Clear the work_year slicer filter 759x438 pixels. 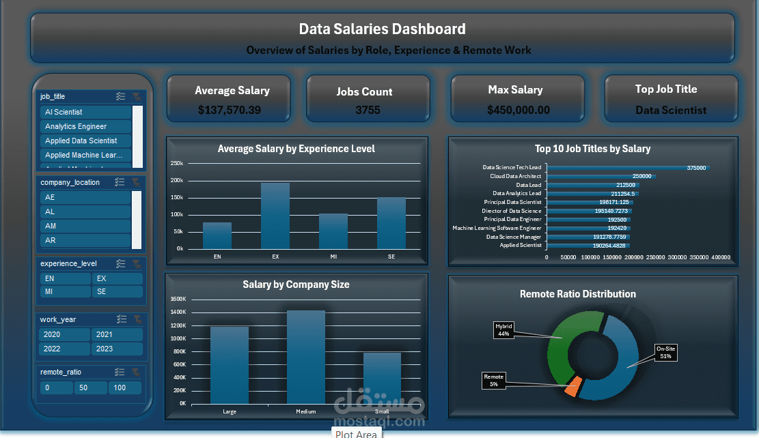pos(138,319)
